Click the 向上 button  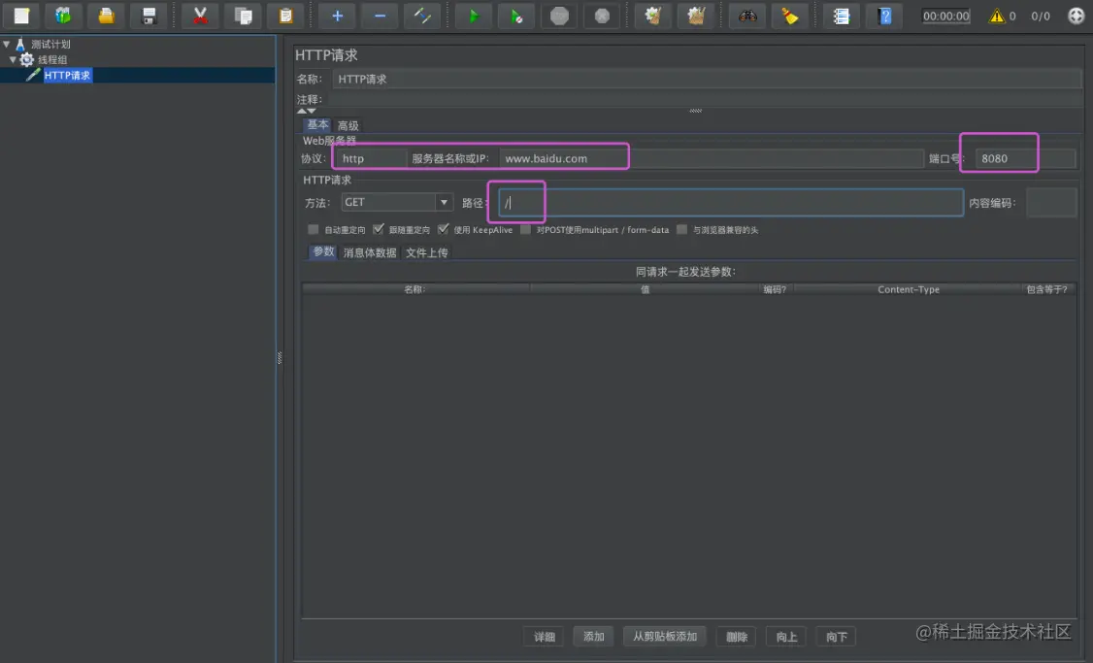786,637
